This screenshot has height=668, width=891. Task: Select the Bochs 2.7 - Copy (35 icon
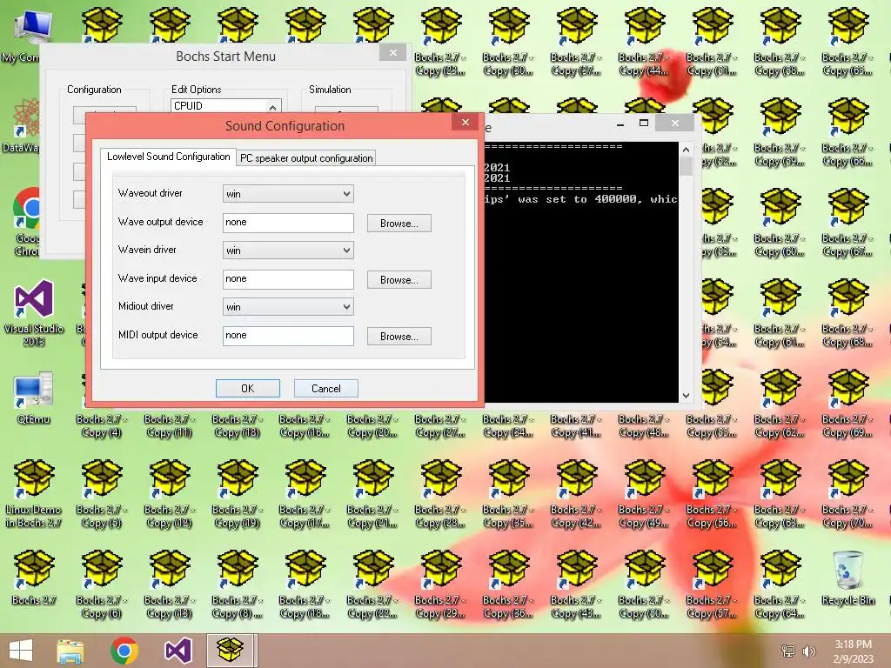point(508,494)
